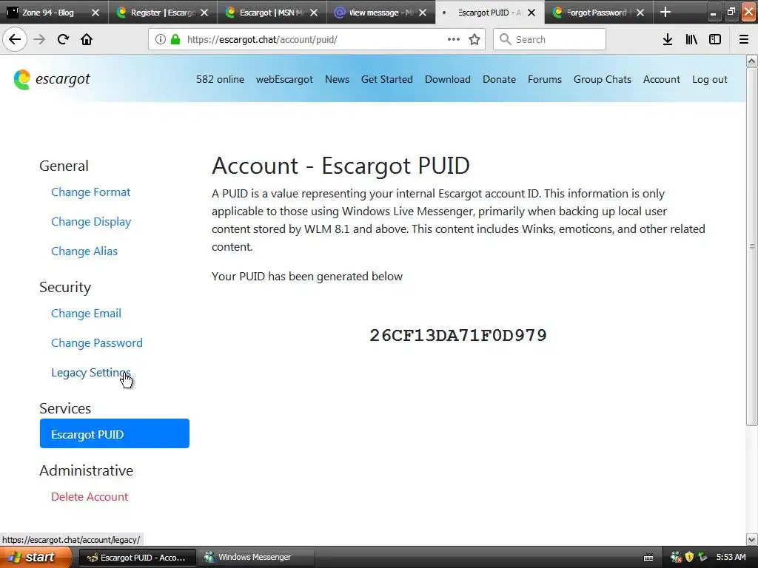758x568 pixels.
Task: Switch to the View message tab
Action: 380,13
